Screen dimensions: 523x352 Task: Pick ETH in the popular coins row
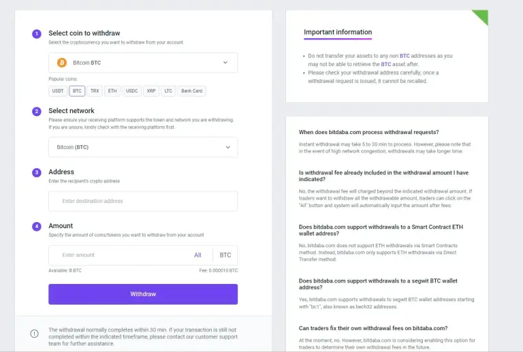[112, 91]
